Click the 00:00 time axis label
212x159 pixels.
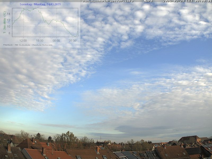pos(56,41)
